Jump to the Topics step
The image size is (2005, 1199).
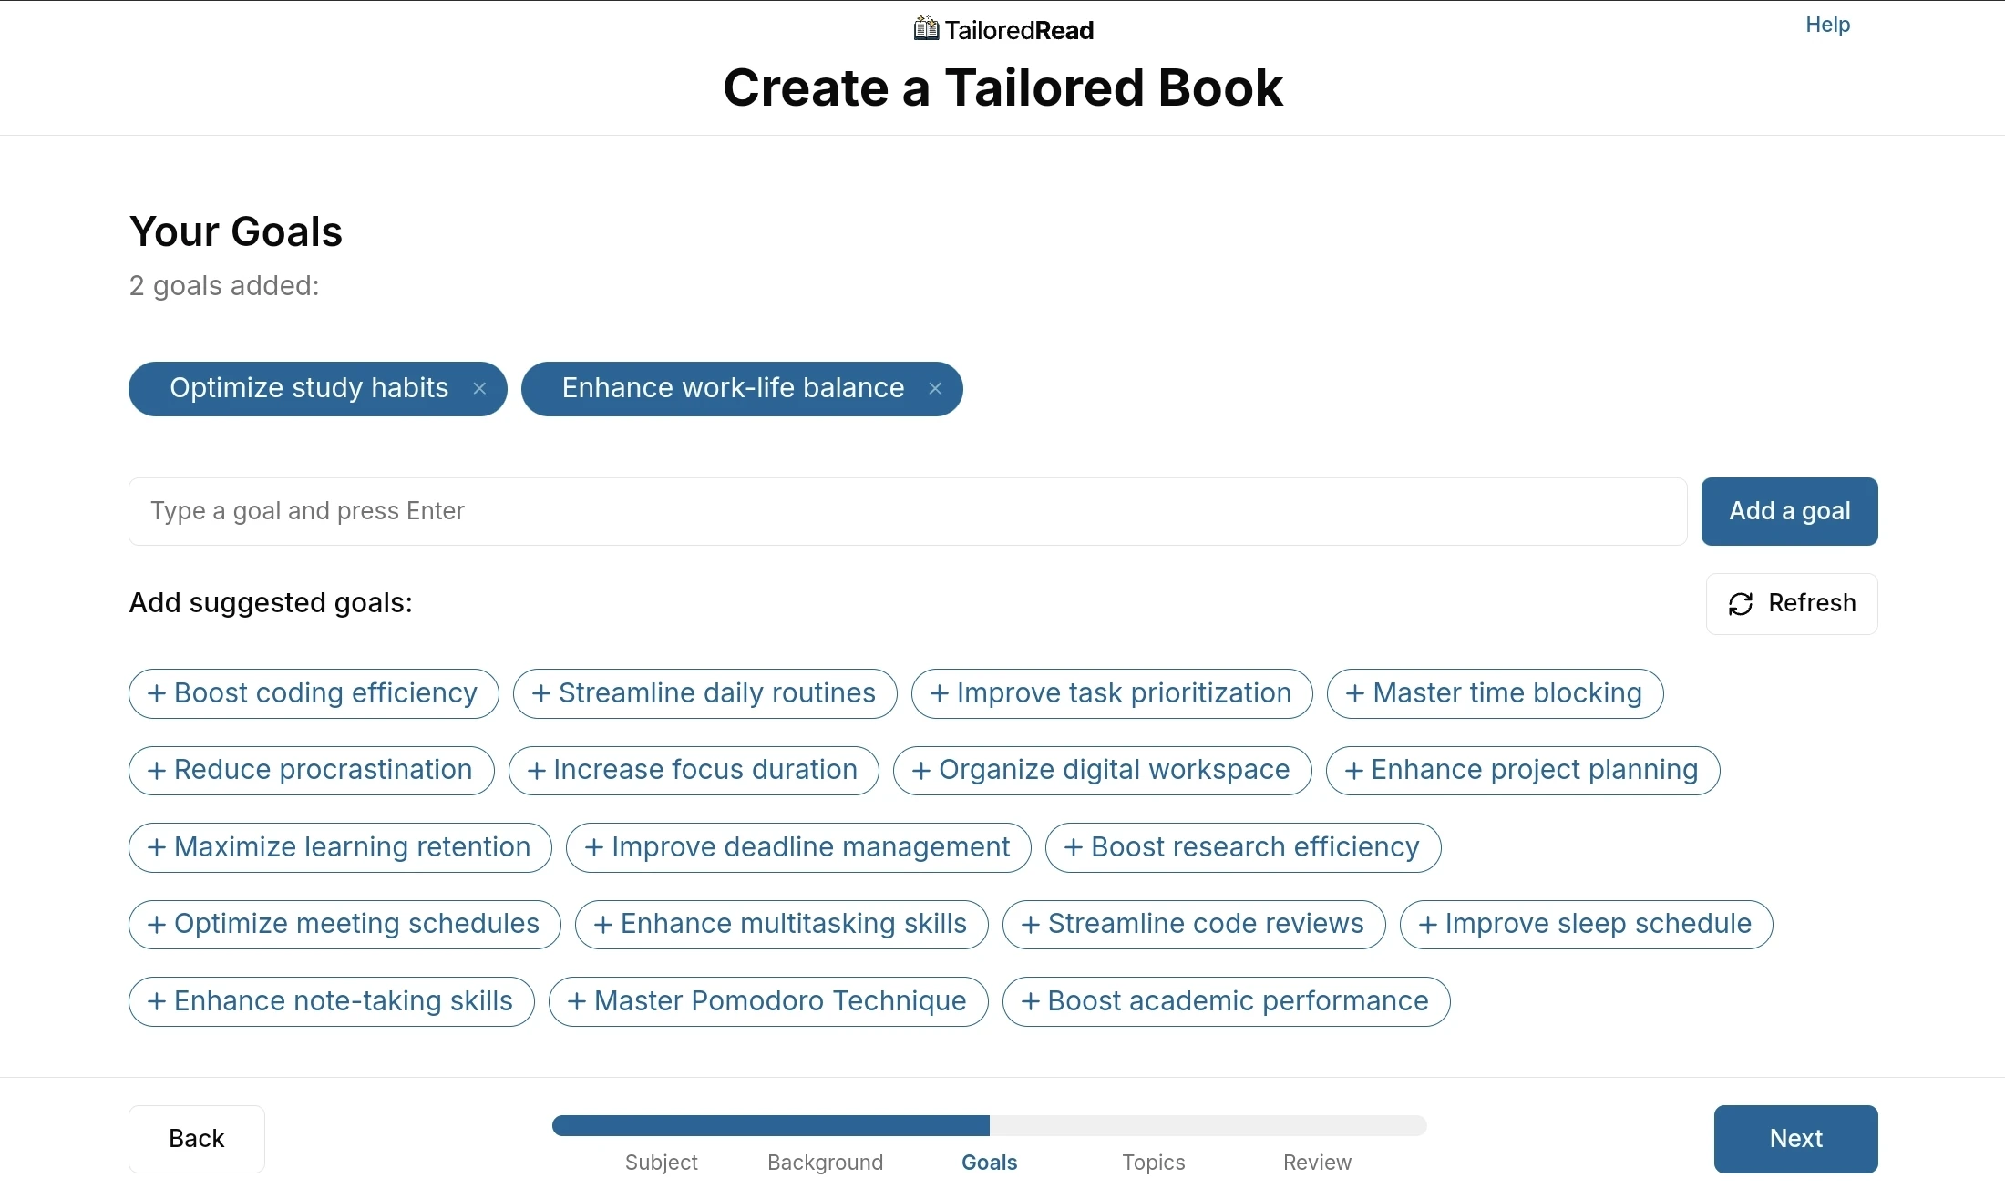[x=1153, y=1163]
